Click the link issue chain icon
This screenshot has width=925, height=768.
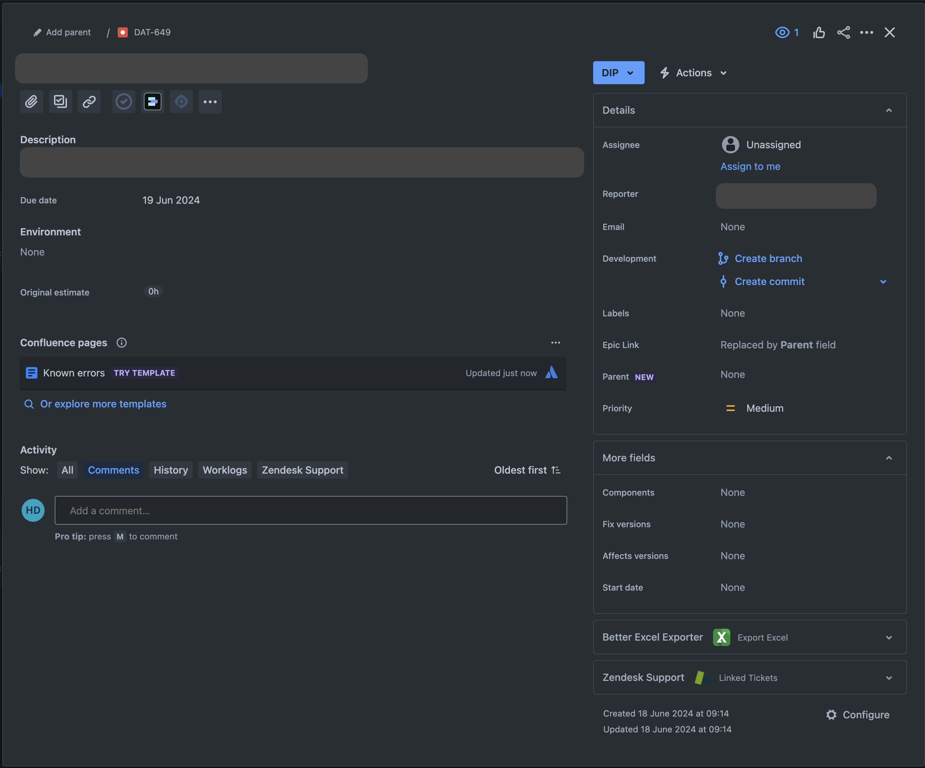(x=89, y=102)
